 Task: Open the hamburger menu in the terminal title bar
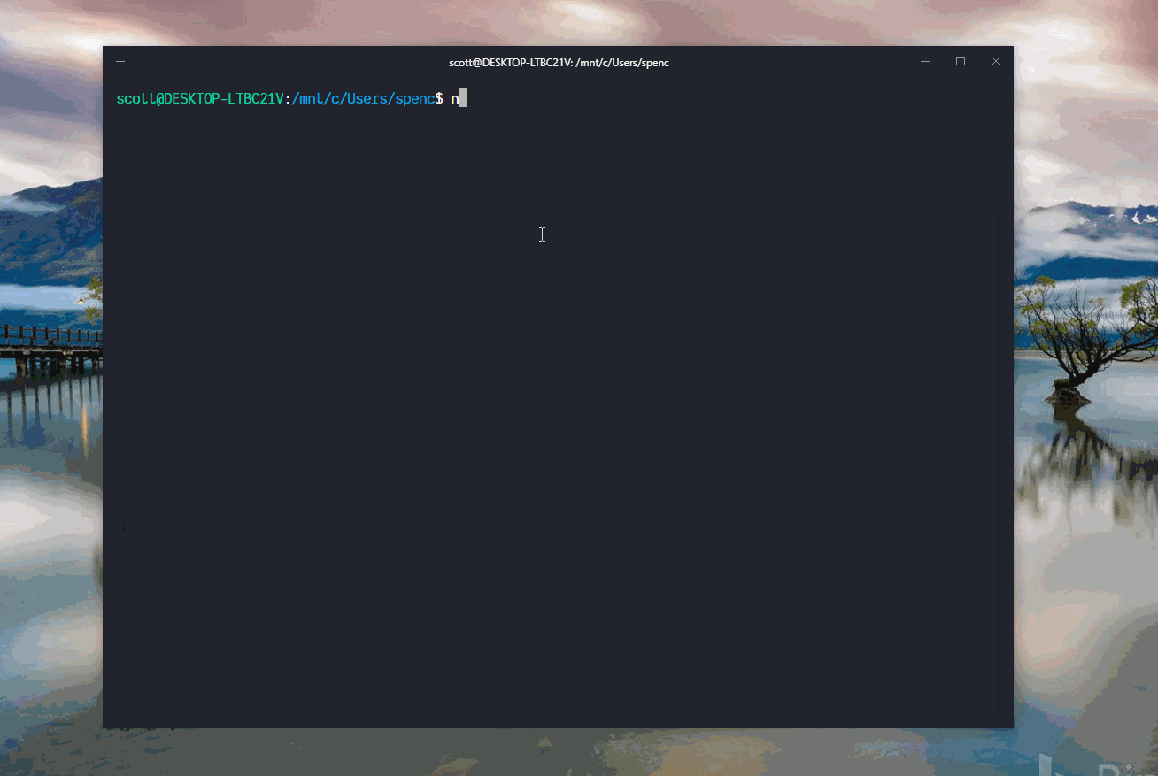point(120,61)
